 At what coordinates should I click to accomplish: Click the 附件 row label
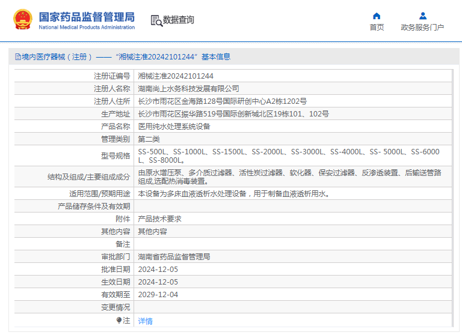[x=123, y=219]
